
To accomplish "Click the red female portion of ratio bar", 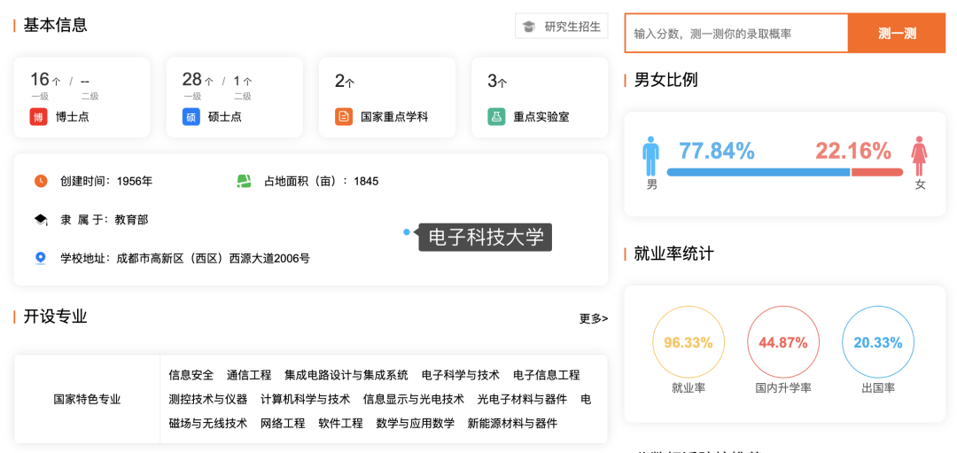I will (877, 172).
